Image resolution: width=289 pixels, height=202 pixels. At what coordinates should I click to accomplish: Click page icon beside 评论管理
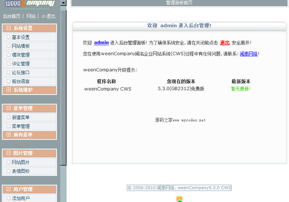coord(8,64)
